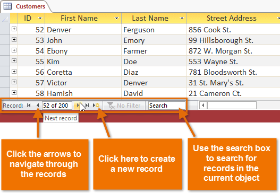This screenshot has height=193, width=280.
Task: Click the address cell 31 St. Mary's St.
Action: (233, 83)
